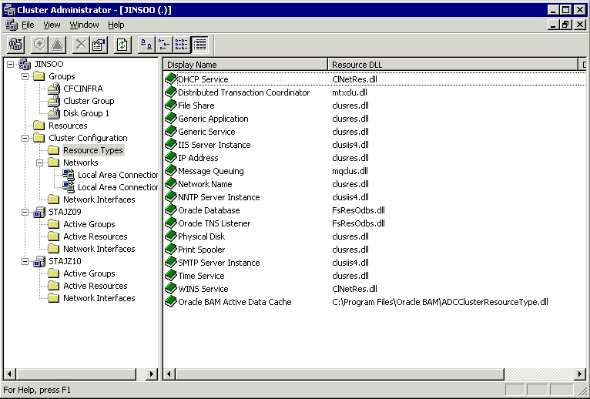Select the Details view toolbar button
This screenshot has width=590, height=399.
tap(199, 45)
